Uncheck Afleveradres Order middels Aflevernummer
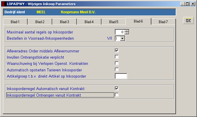The height and width of the screenshot is (117, 197). [x=117, y=51]
